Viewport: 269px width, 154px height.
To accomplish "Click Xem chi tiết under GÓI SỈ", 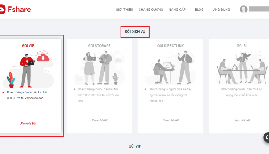I will point(242,120).
